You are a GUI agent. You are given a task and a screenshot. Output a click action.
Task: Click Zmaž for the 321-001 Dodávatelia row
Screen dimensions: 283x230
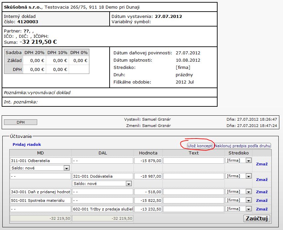(262, 180)
